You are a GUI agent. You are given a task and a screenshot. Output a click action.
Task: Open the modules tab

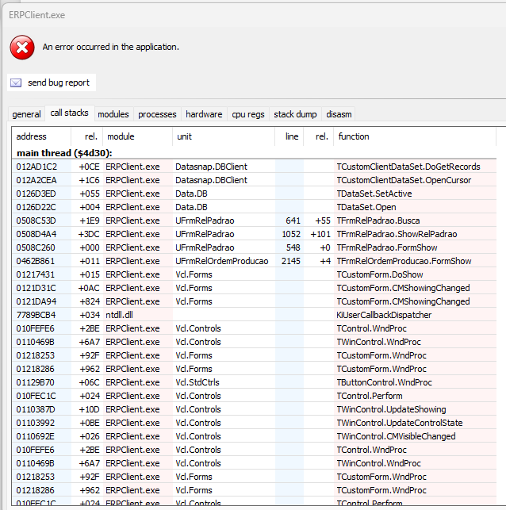tap(113, 114)
